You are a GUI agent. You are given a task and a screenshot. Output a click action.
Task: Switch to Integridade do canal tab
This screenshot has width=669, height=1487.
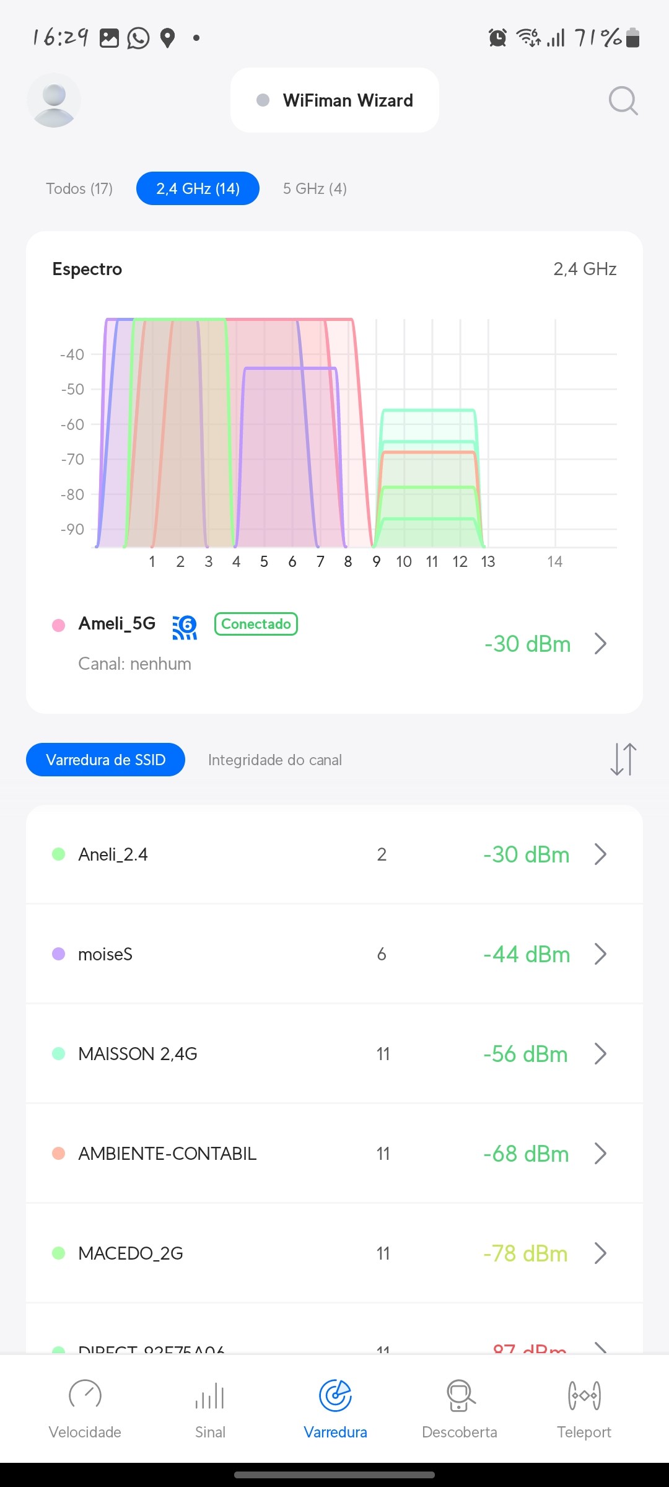pyautogui.click(x=275, y=760)
